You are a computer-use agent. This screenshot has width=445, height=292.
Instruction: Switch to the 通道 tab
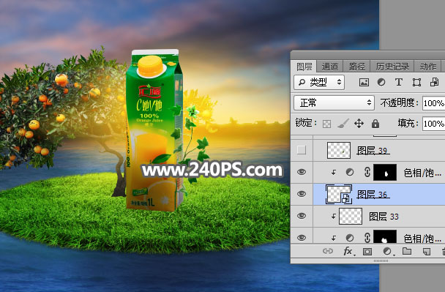click(x=330, y=67)
